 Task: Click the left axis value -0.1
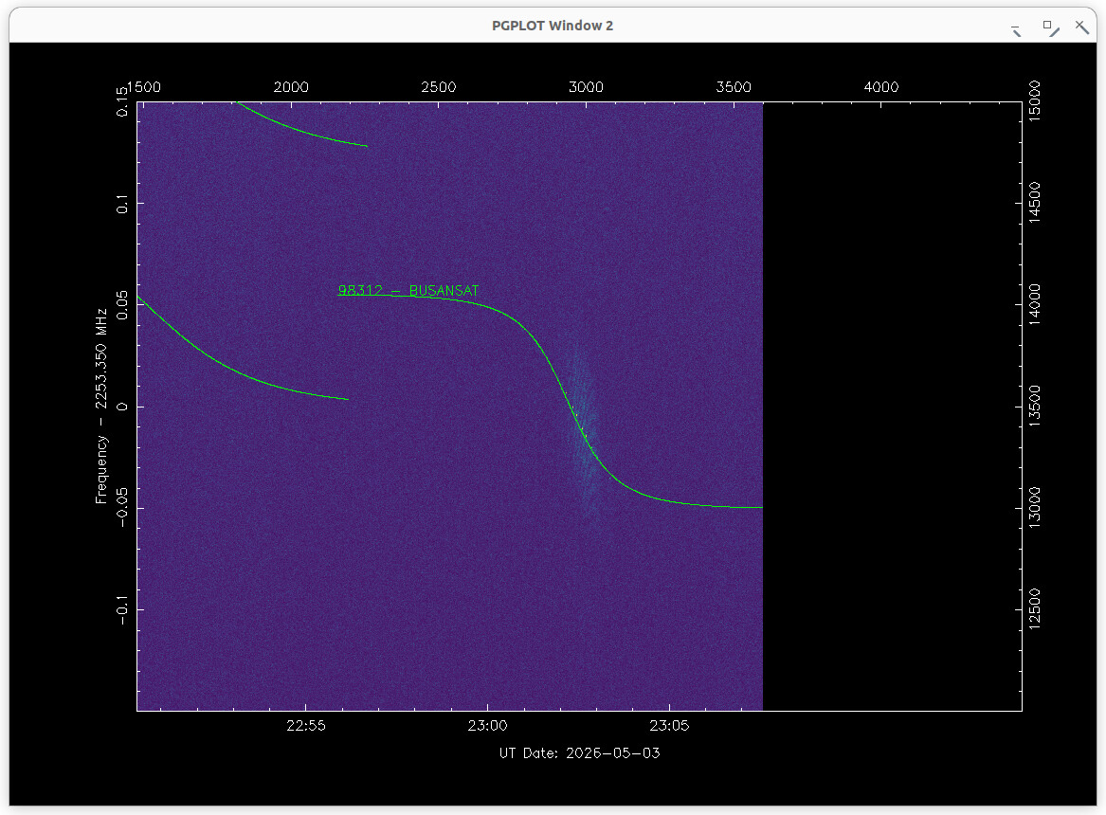point(123,609)
